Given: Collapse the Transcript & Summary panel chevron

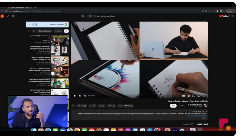Looking at the screenshot, I should click(29, 24).
